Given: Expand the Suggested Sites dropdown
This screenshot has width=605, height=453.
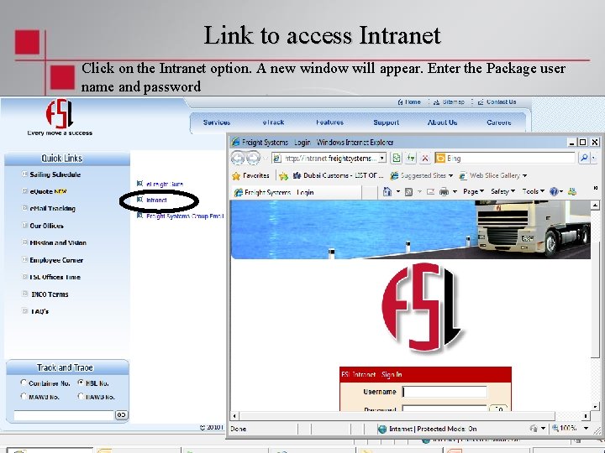Looking at the screenshot, I should pos(450,175).
